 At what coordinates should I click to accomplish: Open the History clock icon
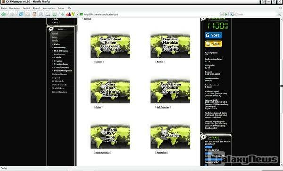tap(41, 14)
